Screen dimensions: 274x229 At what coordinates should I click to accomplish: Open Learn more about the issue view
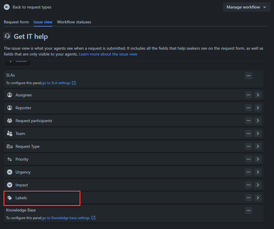[x=108, y=54]
